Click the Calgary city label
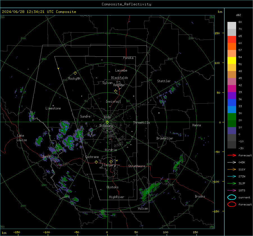The height and width of the screenshot is (236, 253). 110,165
